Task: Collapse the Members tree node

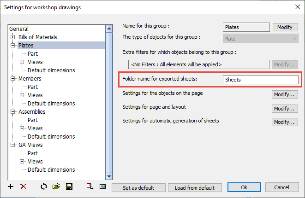Action: coord(13,79)
